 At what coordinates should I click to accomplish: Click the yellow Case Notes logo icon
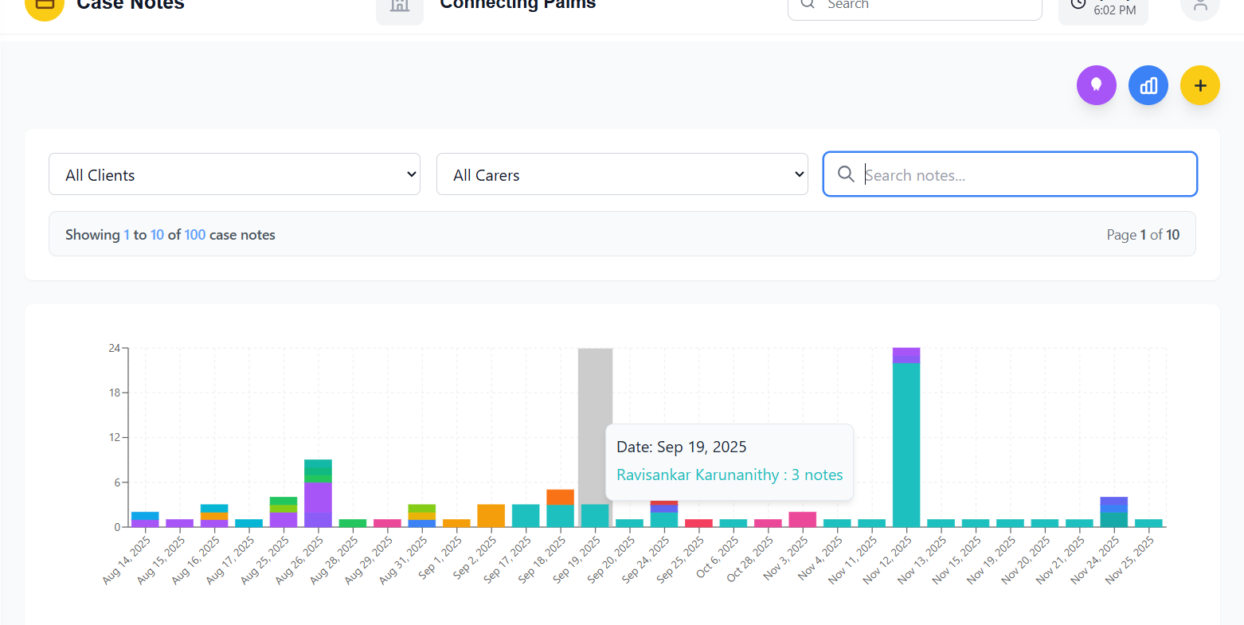pyautogui.click(x=45, y=6)
